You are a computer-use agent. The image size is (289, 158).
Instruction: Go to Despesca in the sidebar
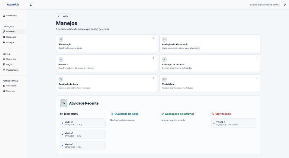pyautogui.click(x=11, y=37)
